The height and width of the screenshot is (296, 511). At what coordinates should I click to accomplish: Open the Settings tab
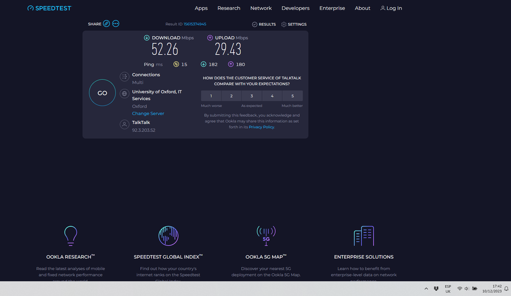click(294, 25)
